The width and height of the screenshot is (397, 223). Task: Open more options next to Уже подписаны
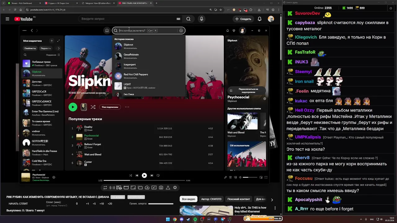tap(127, 107)
